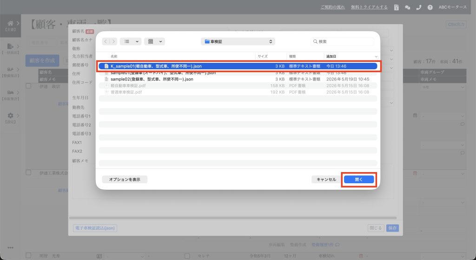Click the K_sample01 file document icon
Viewport: 476px width, 260px height.
coord(106,66)
